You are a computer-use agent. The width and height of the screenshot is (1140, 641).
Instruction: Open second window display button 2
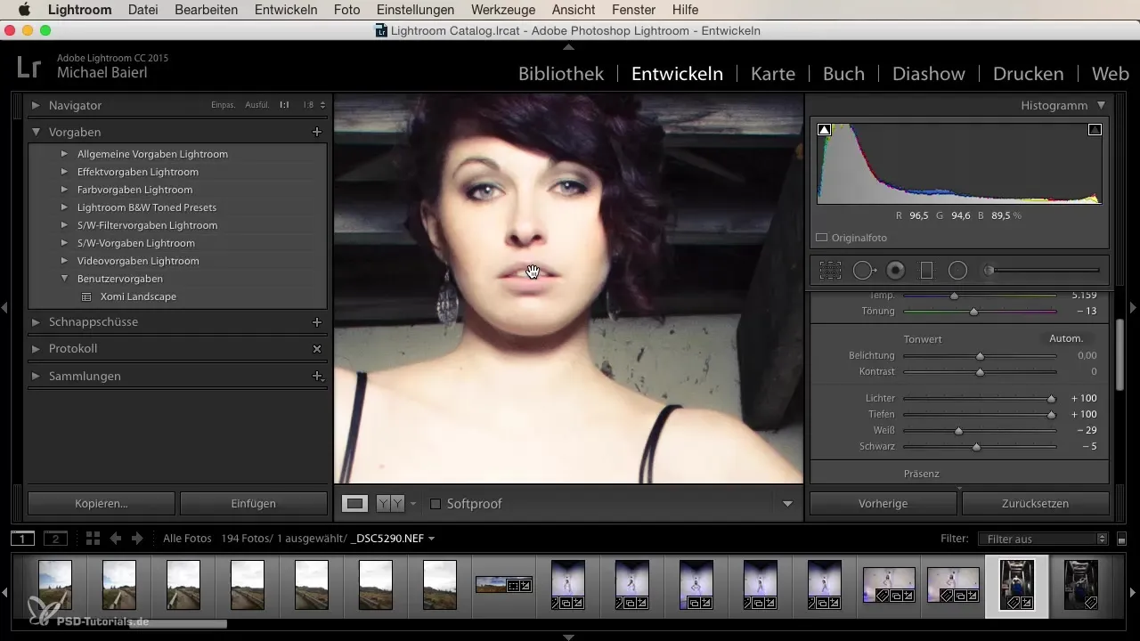click(x=55, y=538)
